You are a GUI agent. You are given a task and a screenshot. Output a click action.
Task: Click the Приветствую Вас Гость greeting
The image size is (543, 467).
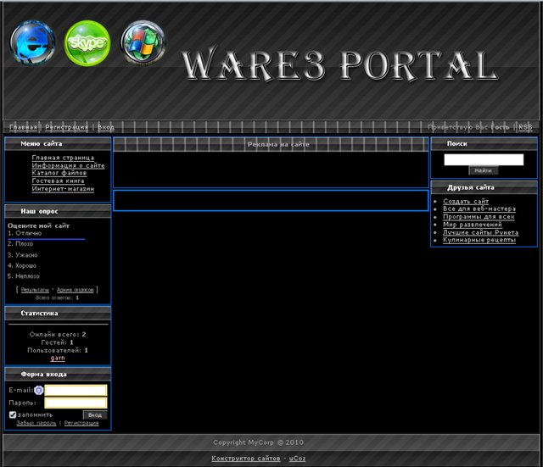click(468, 127)
